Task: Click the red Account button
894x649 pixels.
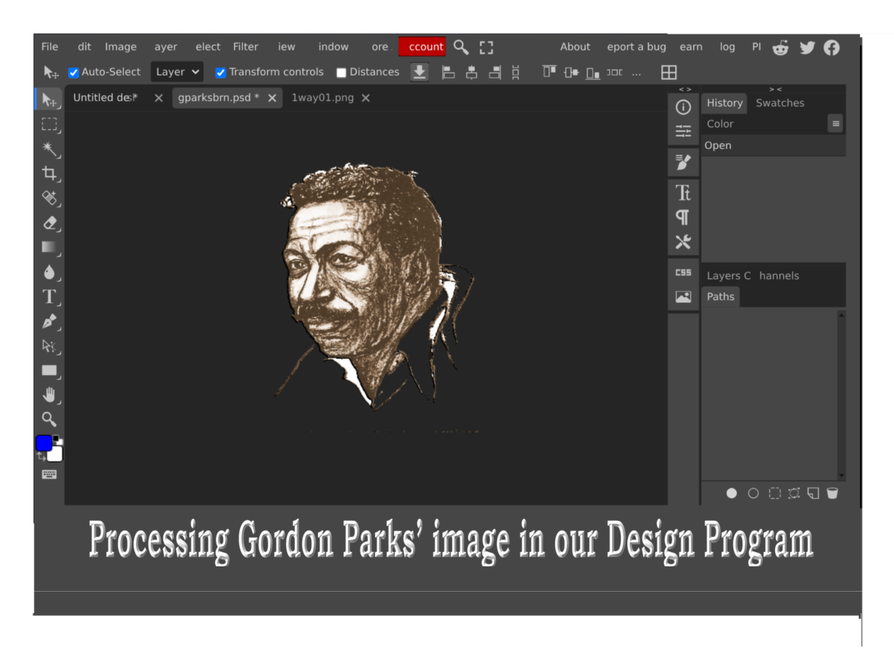Action: coord(422,47)
